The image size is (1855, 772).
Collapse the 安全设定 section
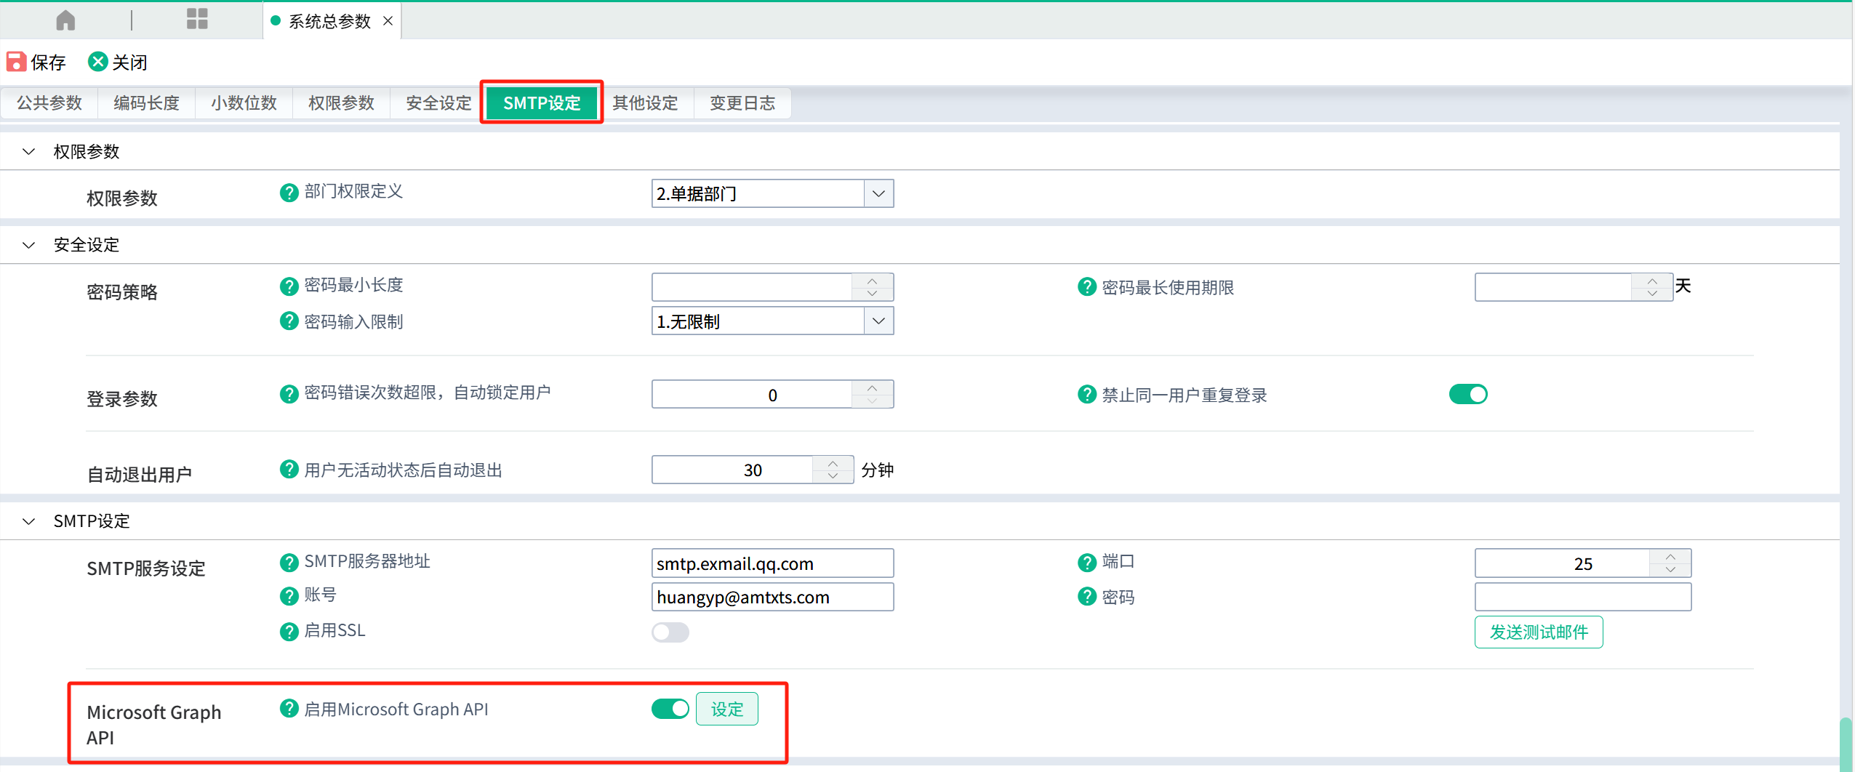pos(29,245)
